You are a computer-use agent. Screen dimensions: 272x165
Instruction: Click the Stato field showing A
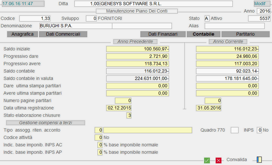point(206,18)
